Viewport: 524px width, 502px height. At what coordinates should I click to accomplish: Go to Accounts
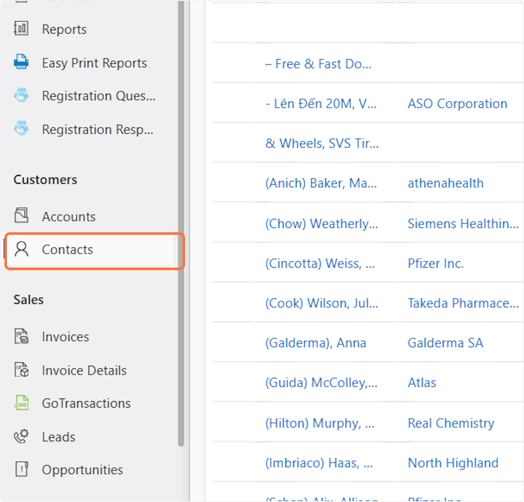click(x=69, y=217)
